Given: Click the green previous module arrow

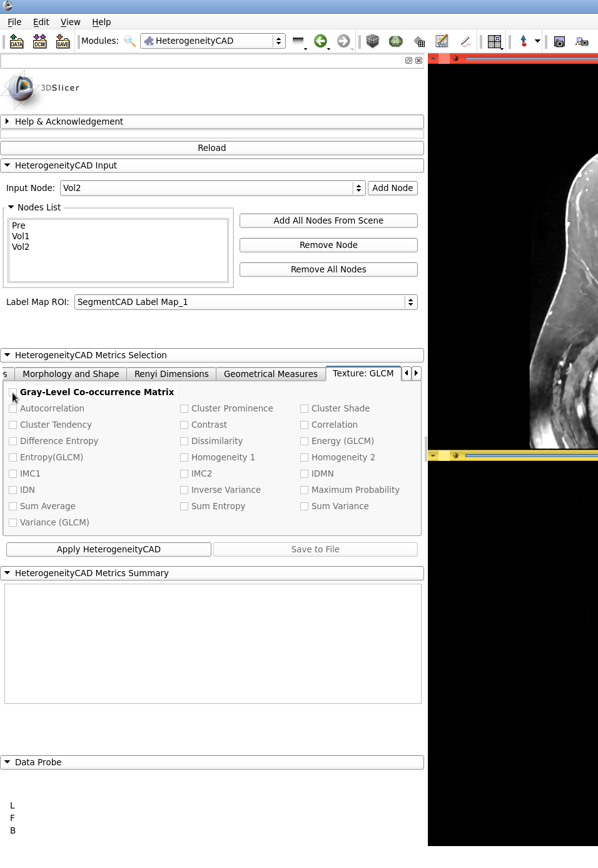Looking at the screenshot, I should [x=320, y=41].
